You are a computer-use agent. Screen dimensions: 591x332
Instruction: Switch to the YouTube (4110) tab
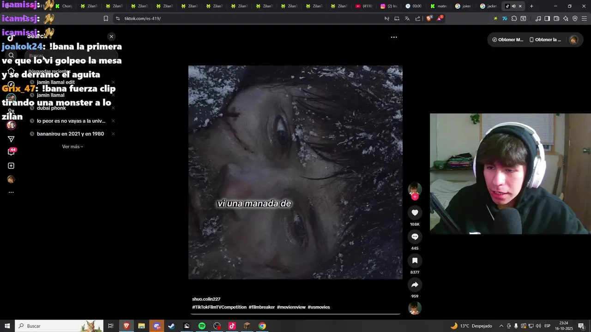tap(364, 6)
